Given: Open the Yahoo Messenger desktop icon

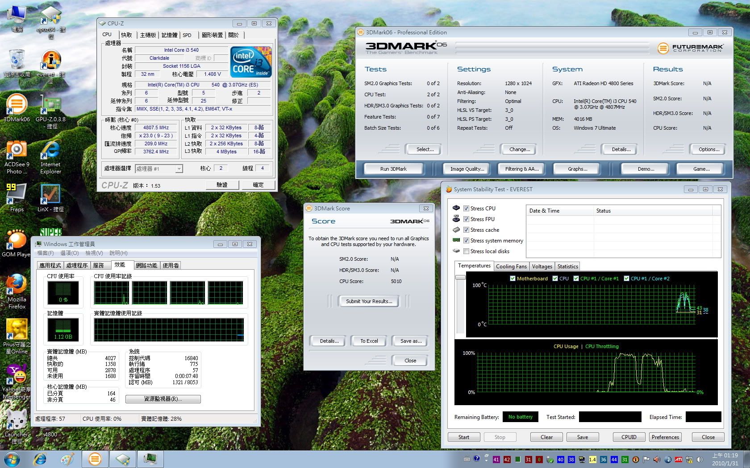Looking at the screenshot, I should [17, 382].
